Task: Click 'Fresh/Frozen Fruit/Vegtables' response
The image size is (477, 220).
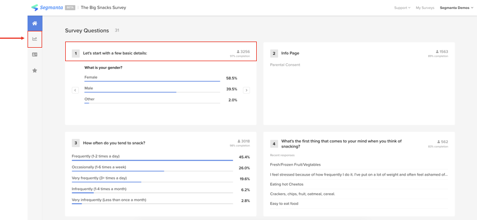Action: click(295, 164)
